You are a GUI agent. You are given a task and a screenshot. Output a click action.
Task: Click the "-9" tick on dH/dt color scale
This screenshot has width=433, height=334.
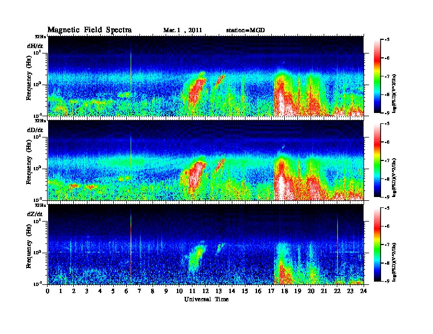click(x=387, y=113)
